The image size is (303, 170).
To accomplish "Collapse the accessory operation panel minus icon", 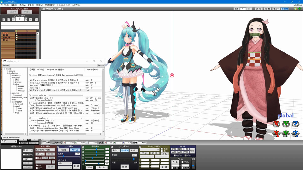I will point(140,147).
